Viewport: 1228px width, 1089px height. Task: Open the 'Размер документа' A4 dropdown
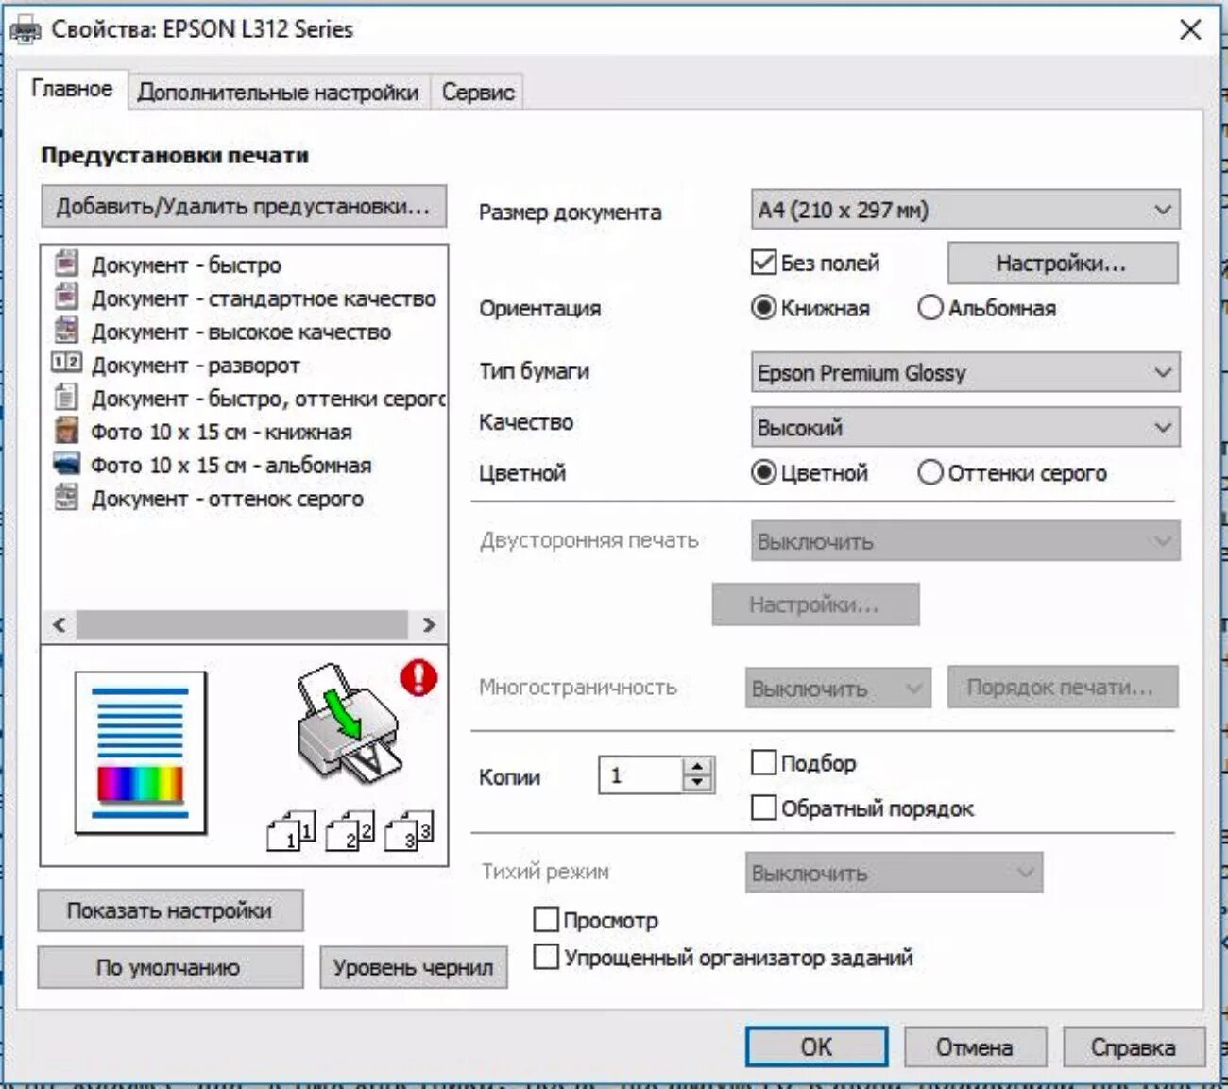(965, 210)
